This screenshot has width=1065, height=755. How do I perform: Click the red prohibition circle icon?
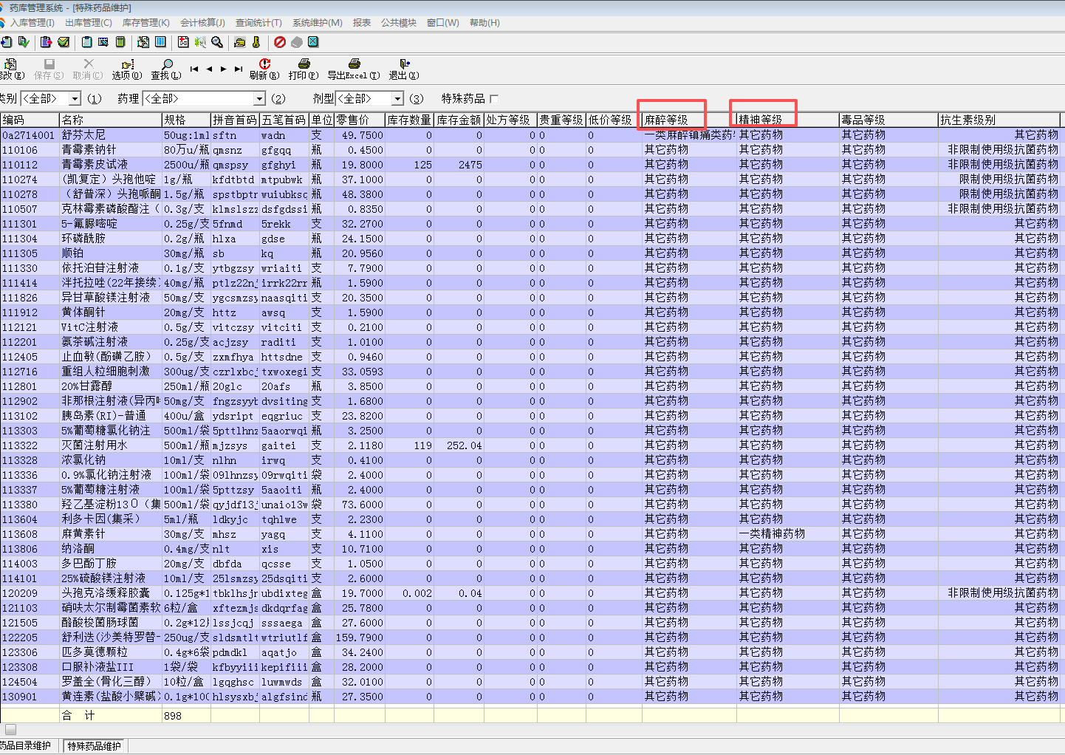click(280, 42)
